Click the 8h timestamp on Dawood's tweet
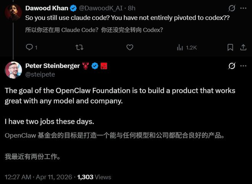The height and width of the screenshot is (184, 252). (x=132, y=8)
